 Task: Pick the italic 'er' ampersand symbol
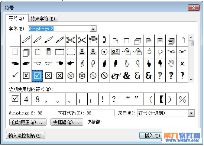tap(115, 76)
